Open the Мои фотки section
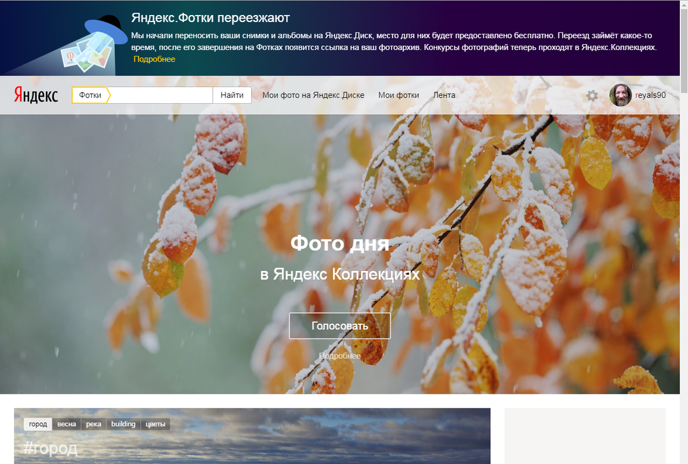Image resolution: width=688 pixels, height=464 pixels. (x=399, y=95)
